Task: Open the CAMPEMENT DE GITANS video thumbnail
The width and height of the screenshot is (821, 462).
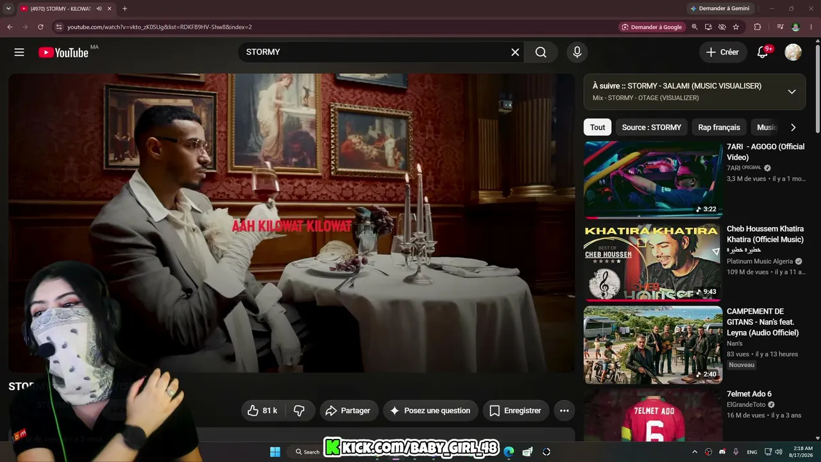Action: pos(653,345)
